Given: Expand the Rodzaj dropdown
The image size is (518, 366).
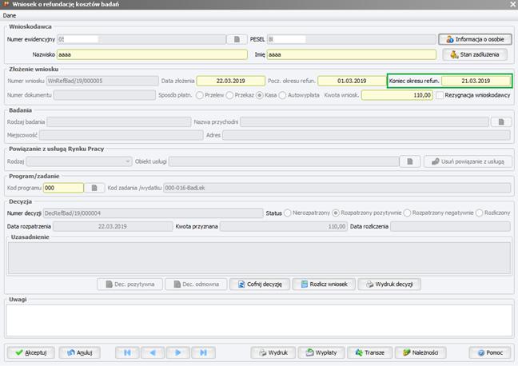Looking at the screenshot, I should (128, 161).
